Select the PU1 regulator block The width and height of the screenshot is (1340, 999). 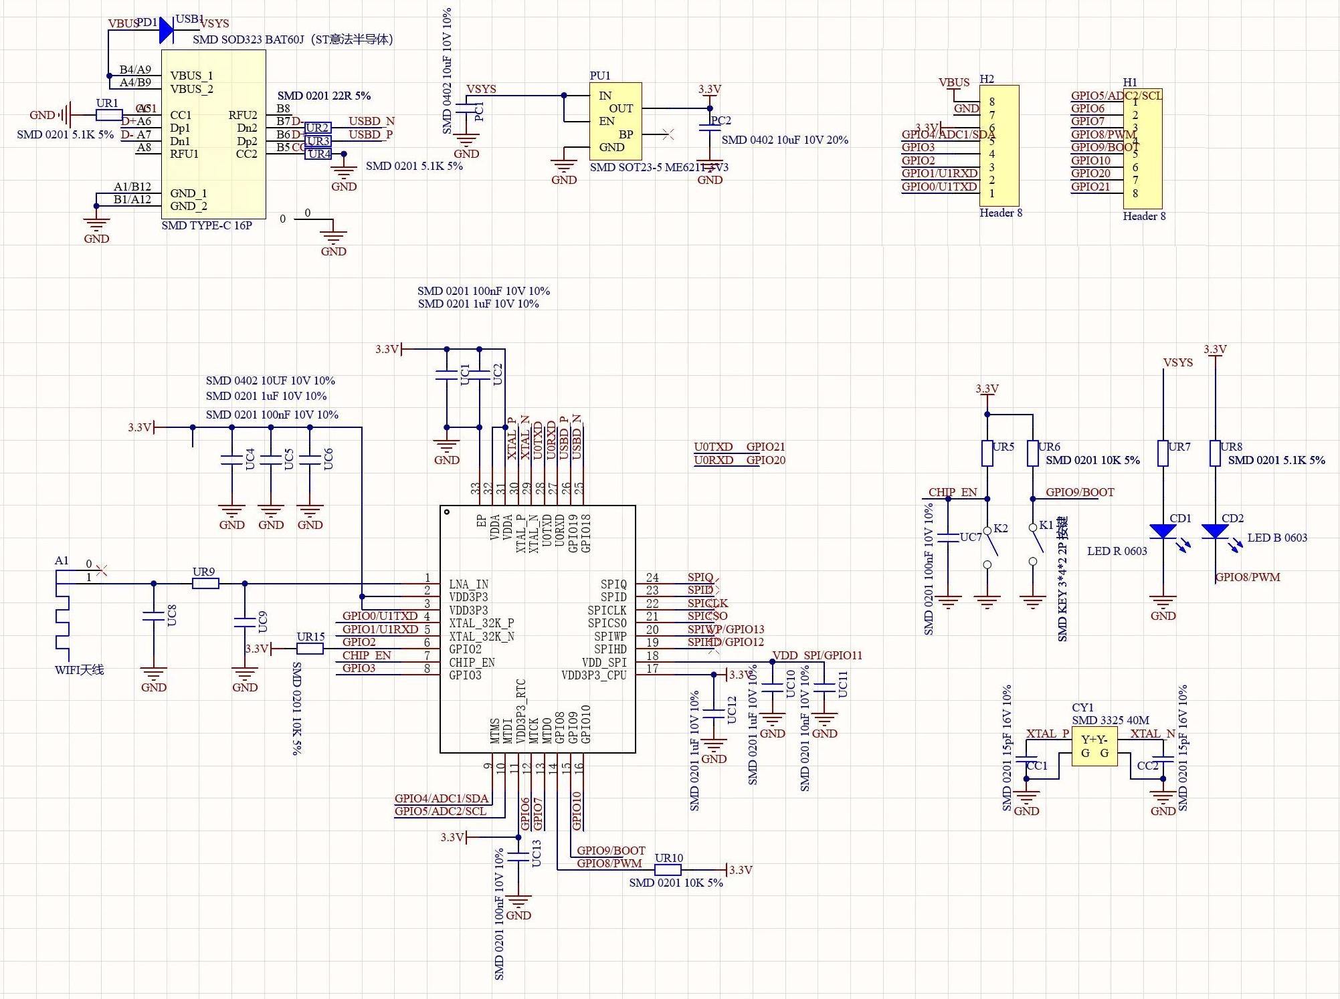click(615, 121)
